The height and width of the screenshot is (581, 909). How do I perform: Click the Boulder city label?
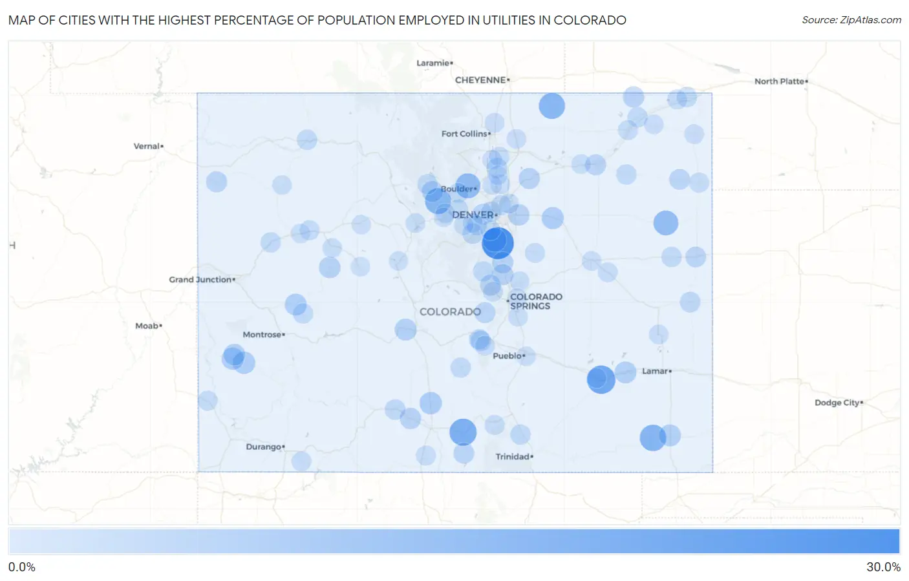pyautogui.click(x=457, y=189)
